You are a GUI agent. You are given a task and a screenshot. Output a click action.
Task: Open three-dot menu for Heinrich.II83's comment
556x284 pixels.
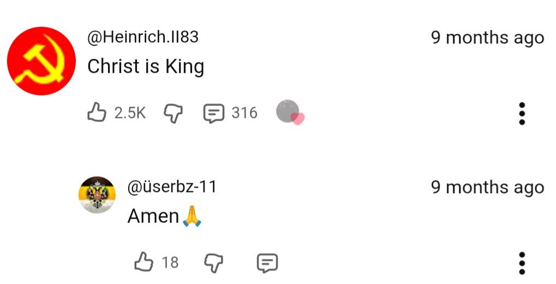(522, 114)
